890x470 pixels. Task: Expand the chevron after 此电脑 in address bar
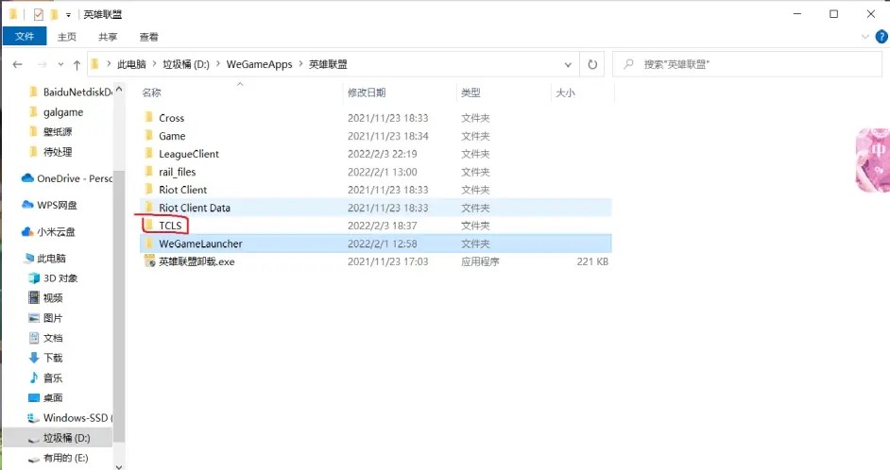[x=154, y=64]
